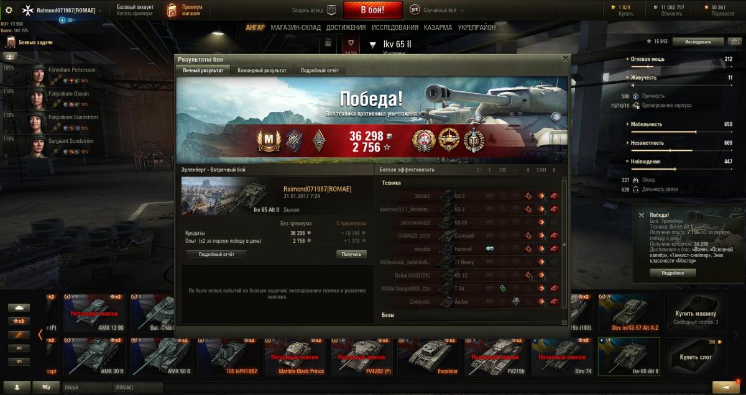The height and width of the screenshot is (395, 746).
Task: Toggle the orange stripe premium filter
Action: 19,335
